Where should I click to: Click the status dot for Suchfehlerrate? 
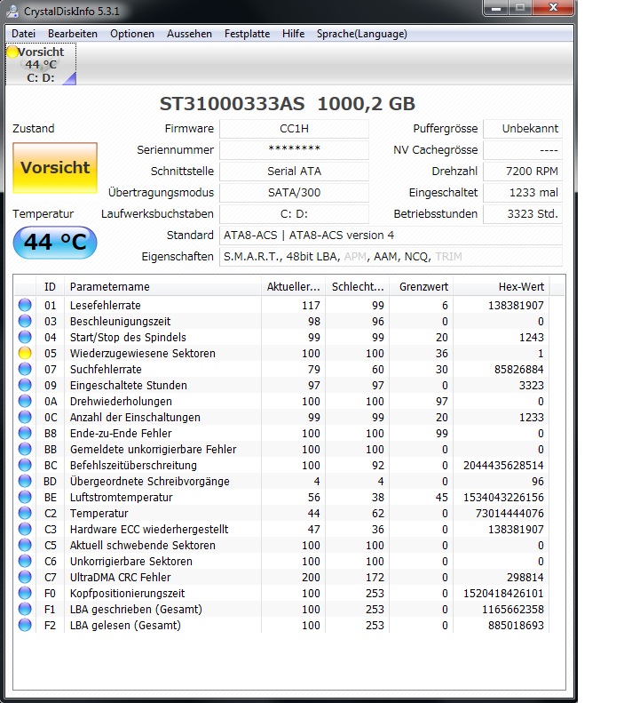click(25, 369)
